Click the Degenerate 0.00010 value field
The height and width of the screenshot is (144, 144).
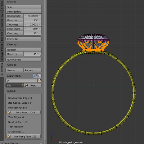click(x=32, y=16)
